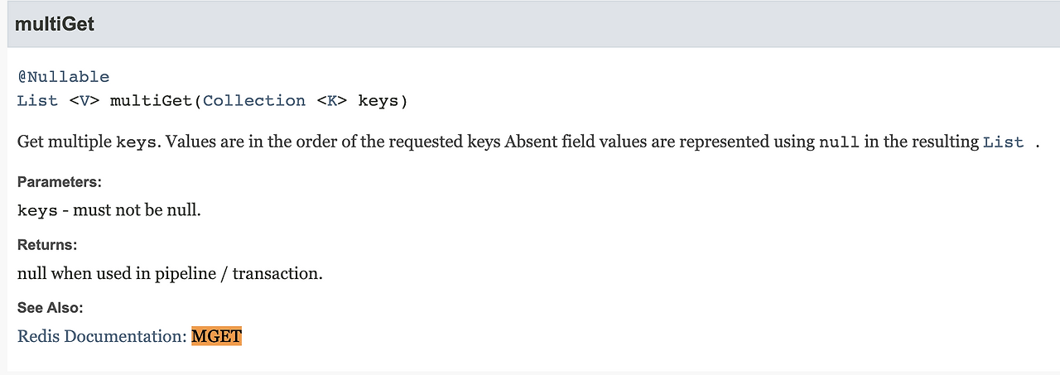Click the List return type in signature
Screen dimensions: 1060x375
[x=37, y=101]
